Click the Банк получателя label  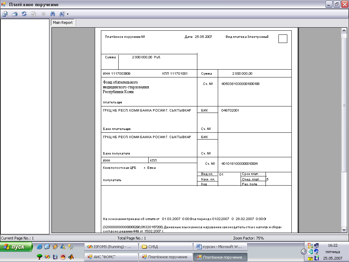point(117,153)
